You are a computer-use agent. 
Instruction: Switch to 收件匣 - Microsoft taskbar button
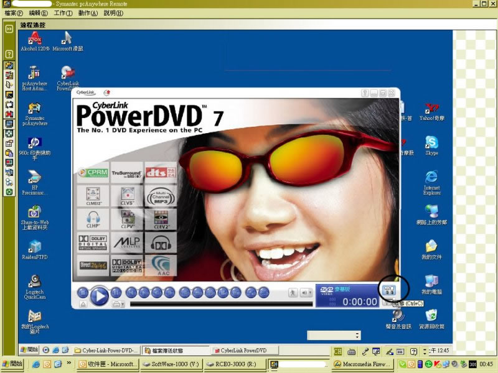click(108, 364)
